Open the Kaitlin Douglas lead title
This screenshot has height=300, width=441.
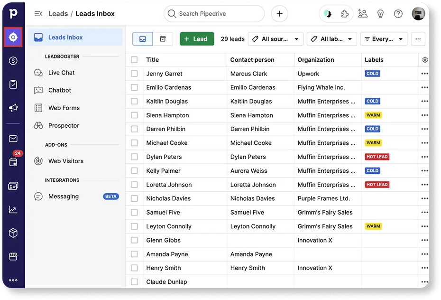(x=167, y=101)
